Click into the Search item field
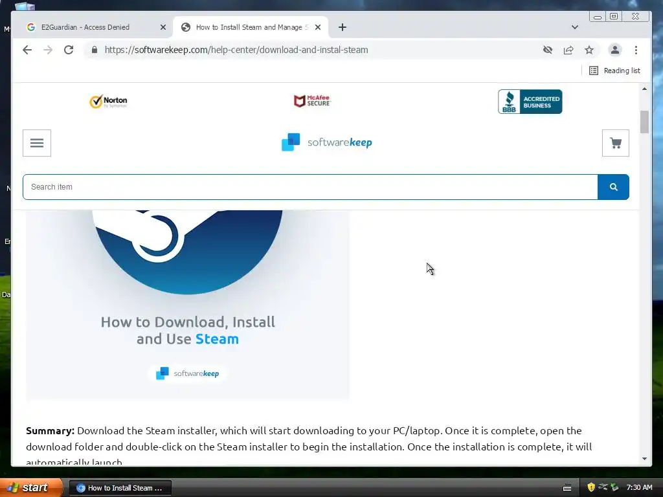663x497 pixels. tap(310, 187)
